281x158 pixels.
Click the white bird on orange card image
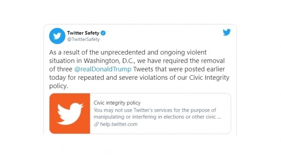pos(70,114)
